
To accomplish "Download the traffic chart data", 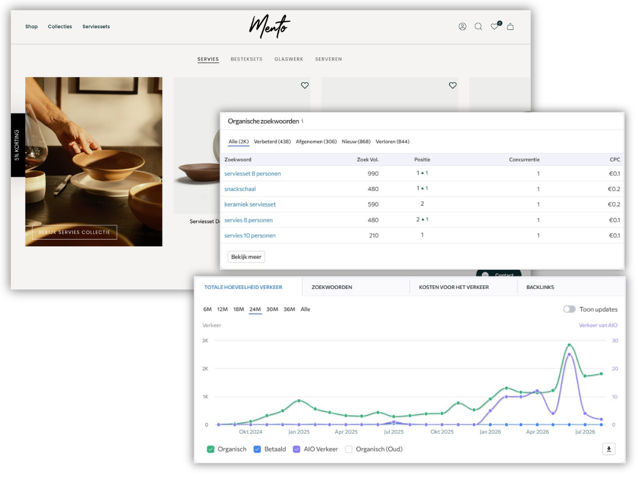I will pyautogui.click(x=609, y=449).
